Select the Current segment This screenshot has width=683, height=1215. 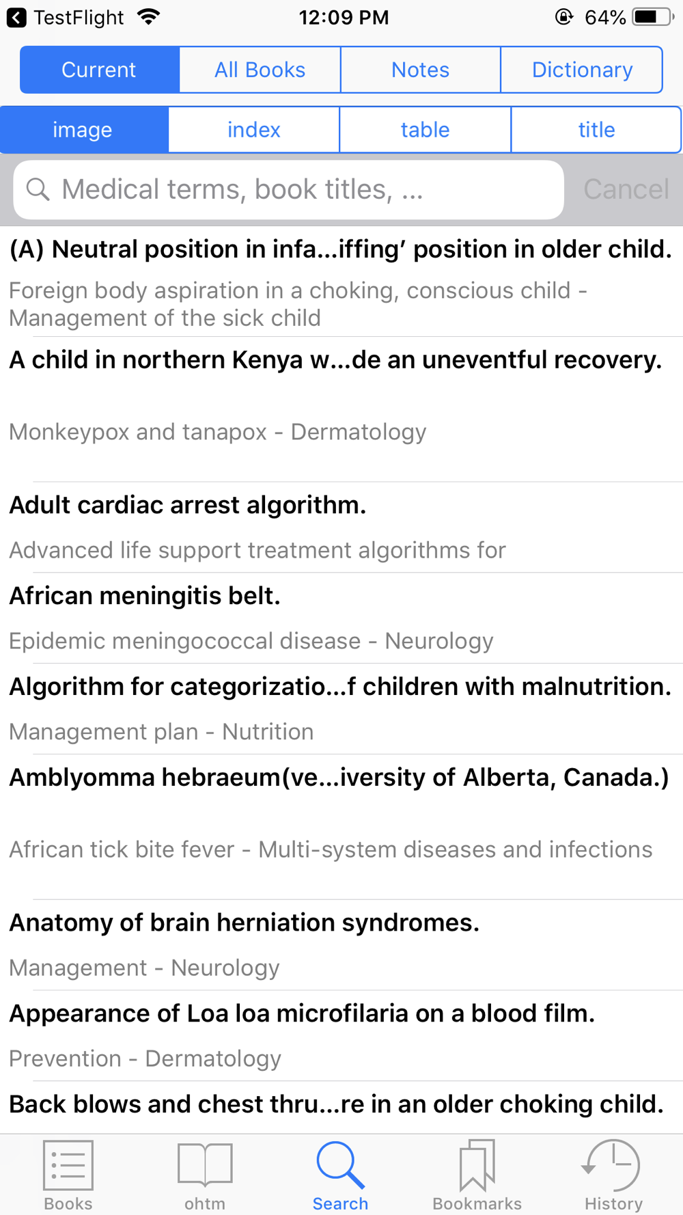(x=100, y=70)
